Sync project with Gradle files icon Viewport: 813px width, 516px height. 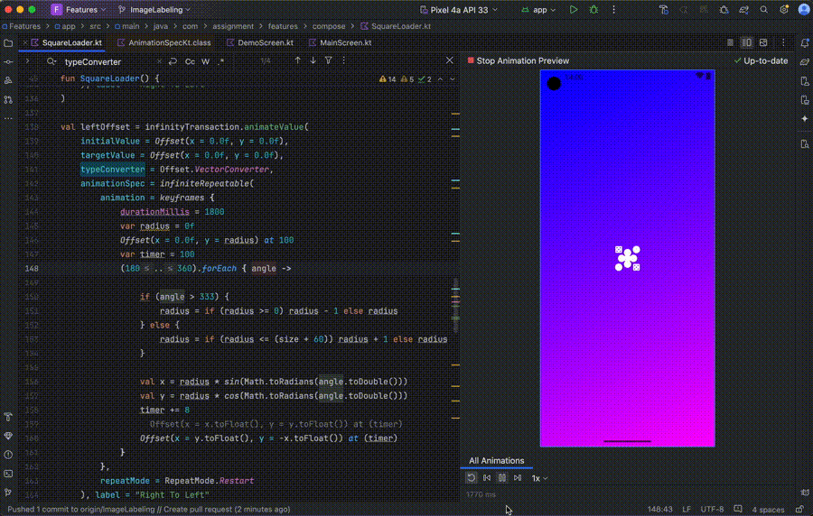pyautogui.click(x=743, y=9)
